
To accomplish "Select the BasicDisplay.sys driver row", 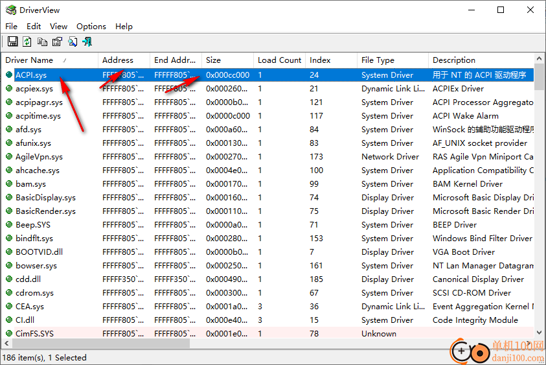I will pyautogui.click(x=268, y=197).
